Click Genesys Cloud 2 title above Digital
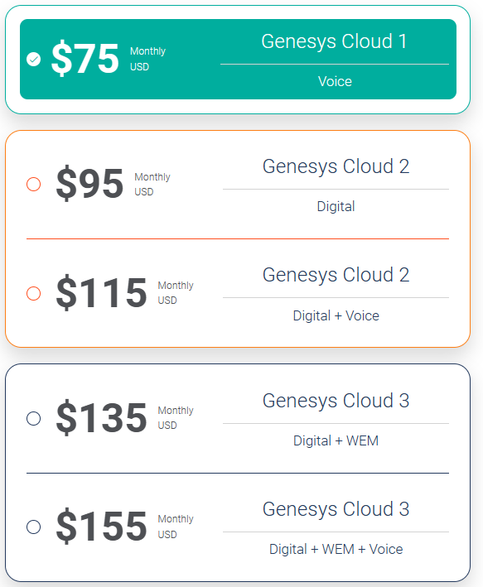The height and width of the screenshot is (587, 483). pos(336,167)
